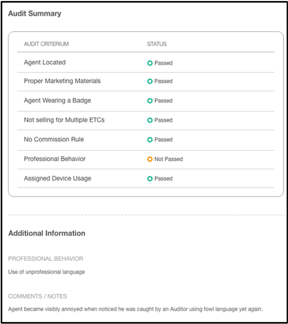Click status circle for Not selling for Multiple ETCs
This screenshot has height=324, width=288.
pos(150,120)
